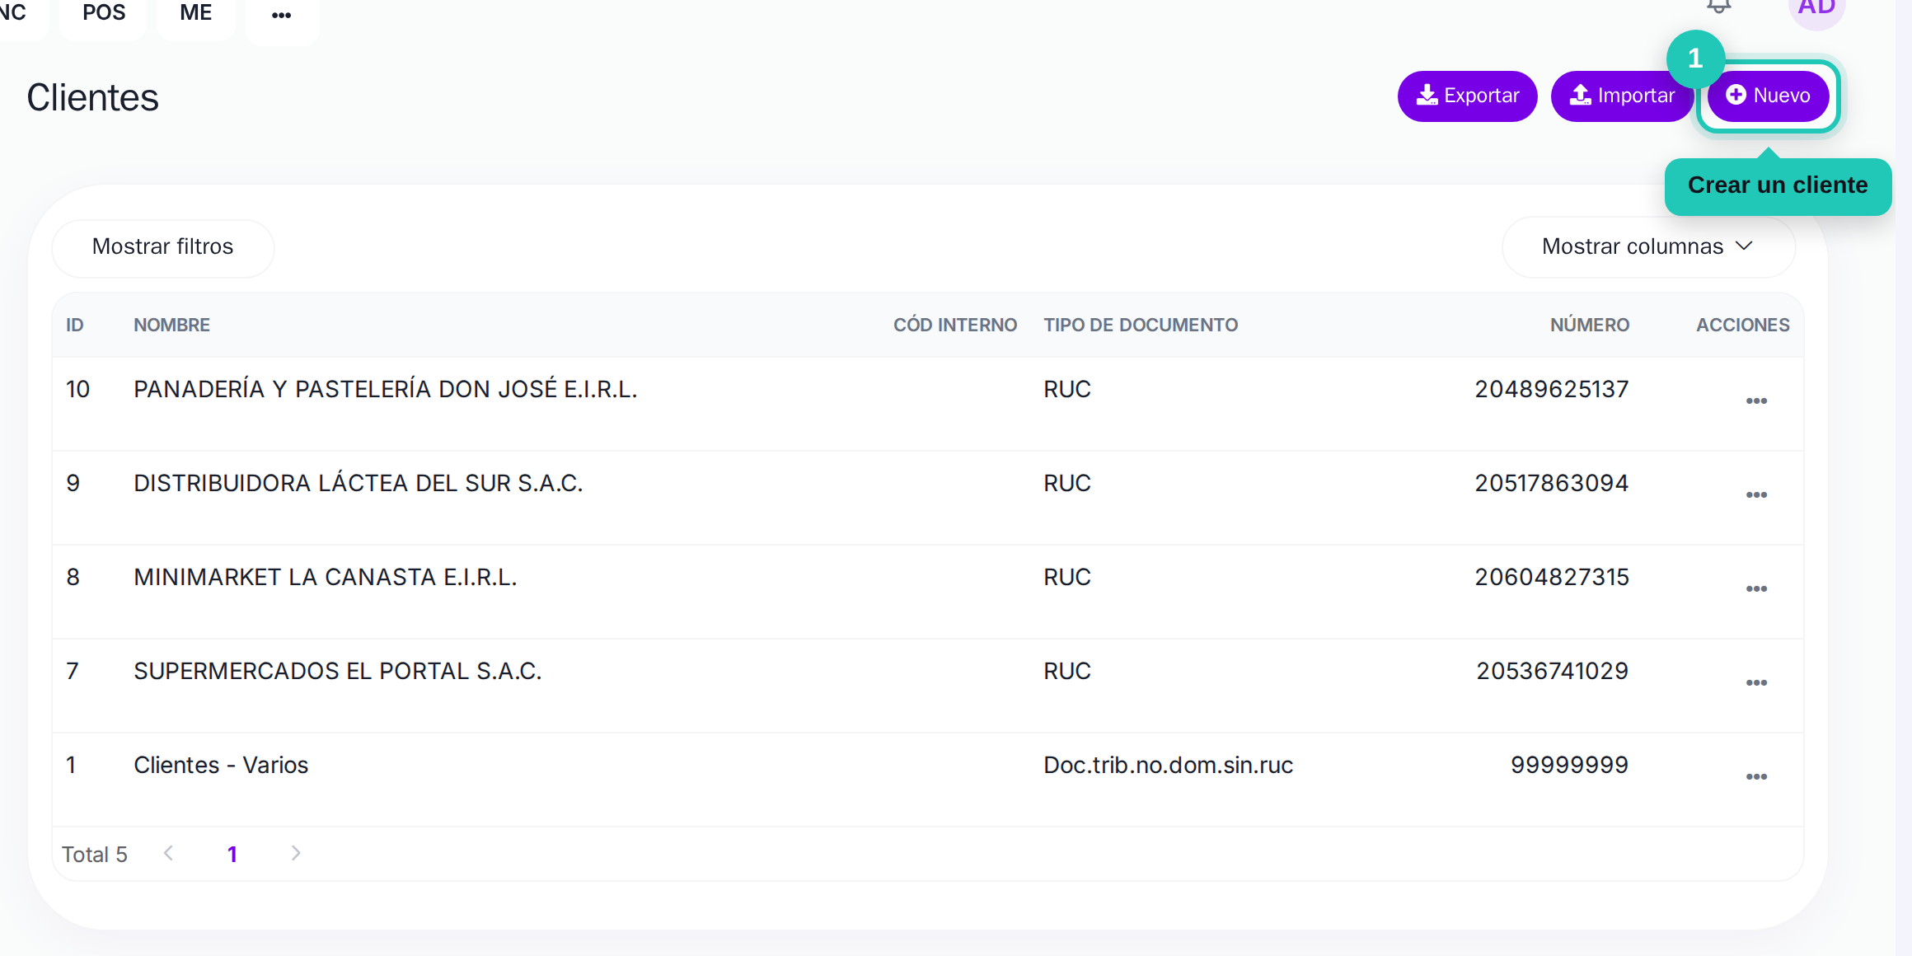This screenshot has width=1912, height=956.
Task: Click the number 20489625137
Action: [x=1552, y=389]
